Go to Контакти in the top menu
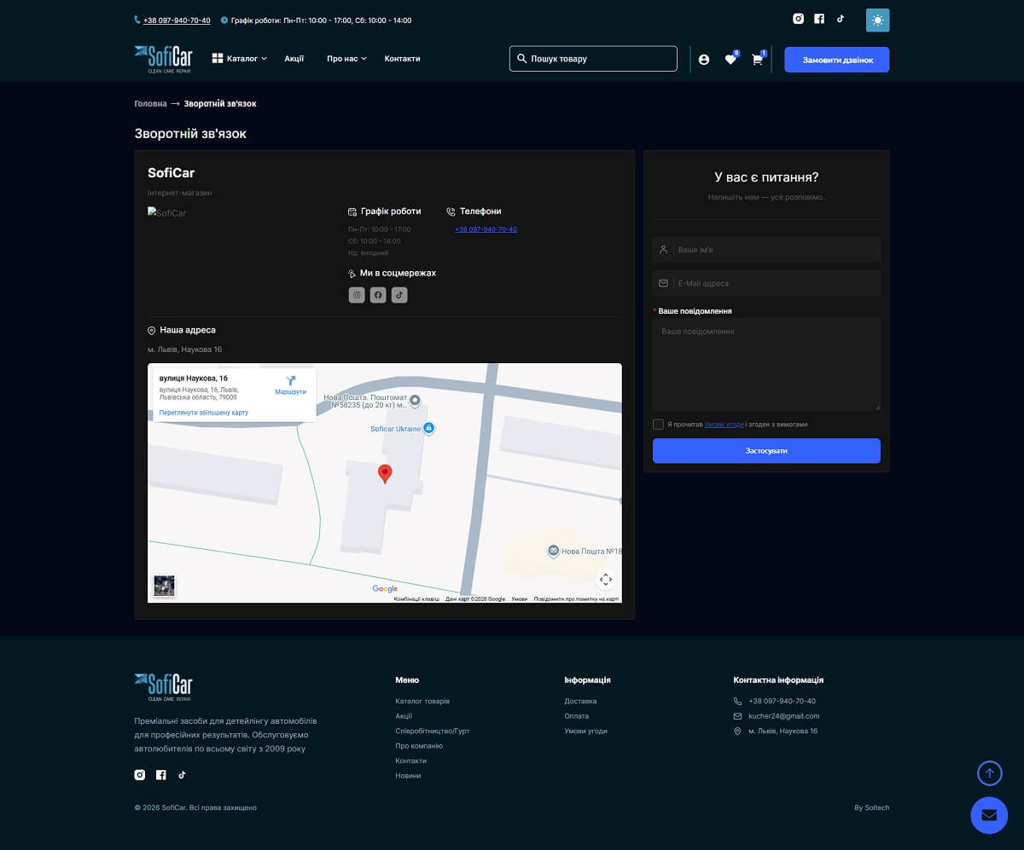The width and height of the screenshot is (1024, 850). tap(402, 59)
